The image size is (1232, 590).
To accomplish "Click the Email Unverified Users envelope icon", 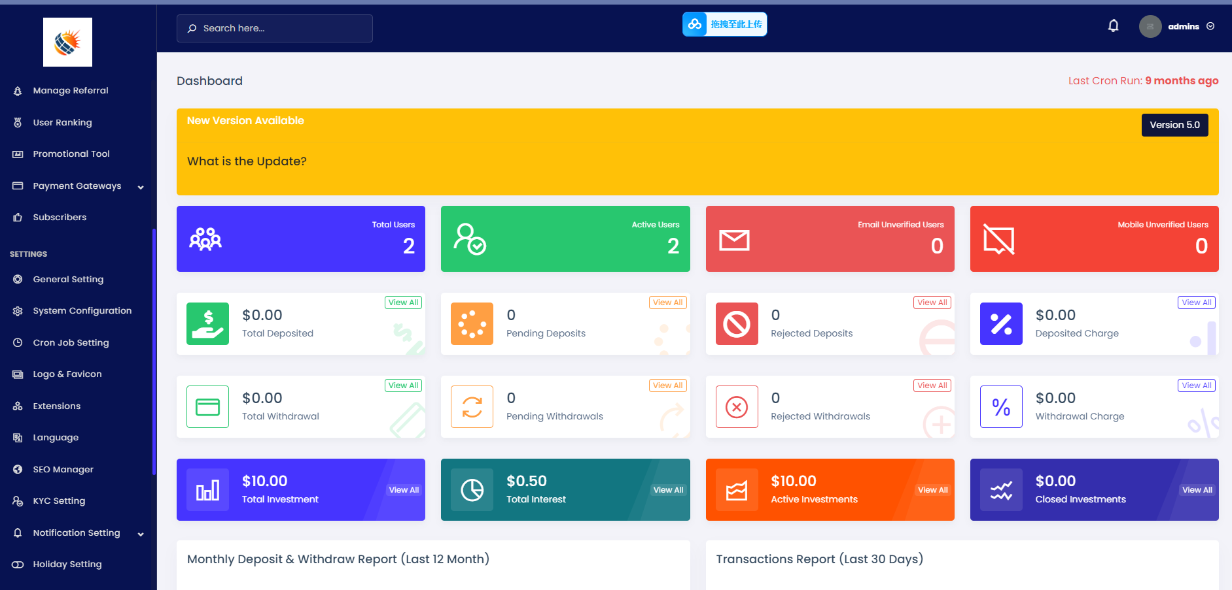I will (734, 240).
